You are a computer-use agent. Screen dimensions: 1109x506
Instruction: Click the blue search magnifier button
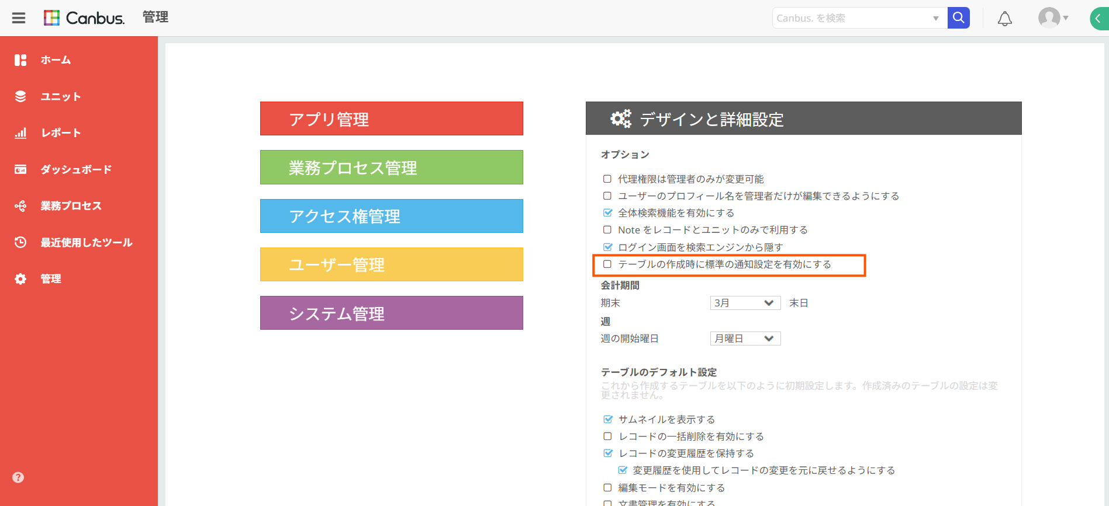(x=959, y=18)
